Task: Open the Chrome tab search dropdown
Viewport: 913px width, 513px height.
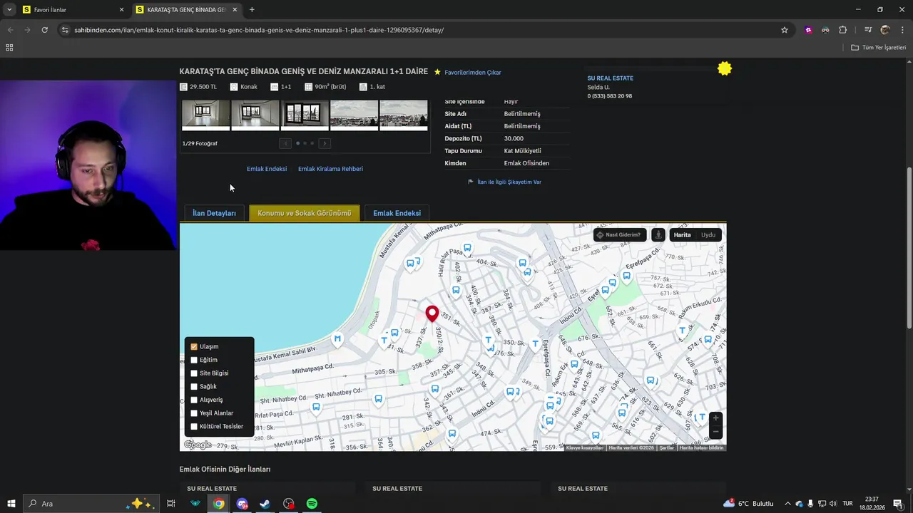Action: coord(9,9)
